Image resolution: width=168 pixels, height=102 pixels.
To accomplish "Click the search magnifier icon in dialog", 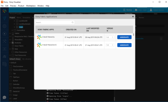I will 72,22.
